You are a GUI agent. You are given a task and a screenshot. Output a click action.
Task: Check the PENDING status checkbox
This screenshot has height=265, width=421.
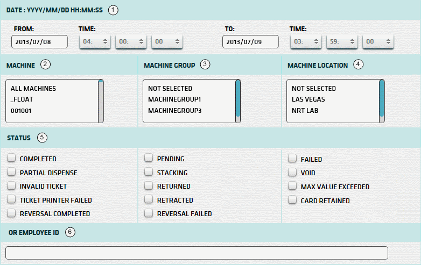point(149,159)
